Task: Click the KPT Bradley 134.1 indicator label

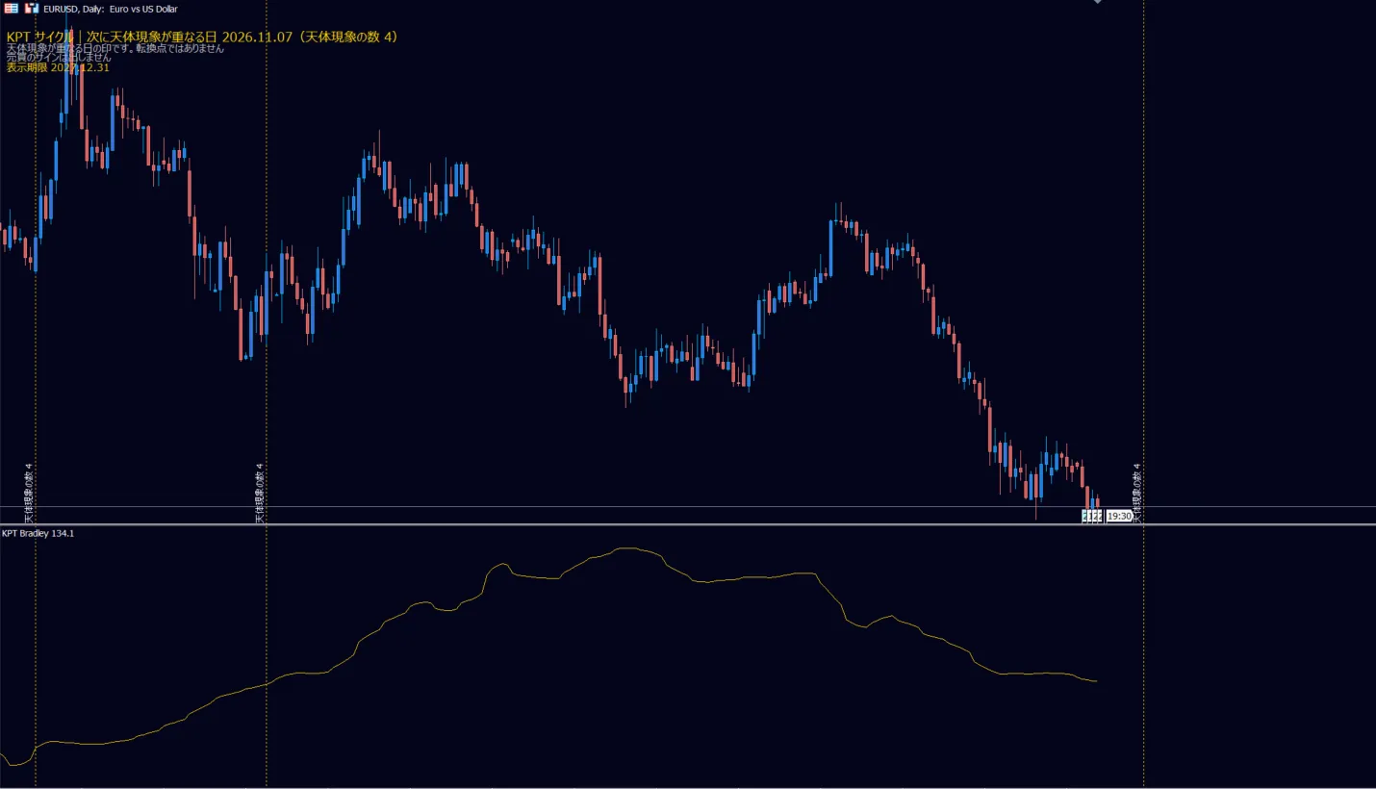Action: click(38, 533)
